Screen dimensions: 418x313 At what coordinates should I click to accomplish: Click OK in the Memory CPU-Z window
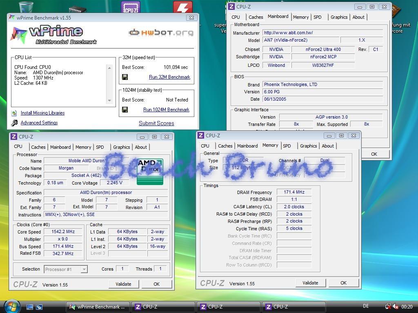click(343, 283)
